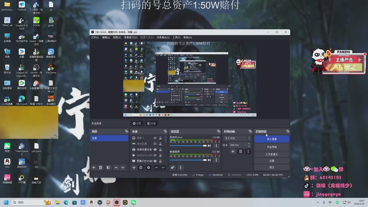
Task: Toggle the lock on the 游戏采集 source
Action: [x=160, y=144]
